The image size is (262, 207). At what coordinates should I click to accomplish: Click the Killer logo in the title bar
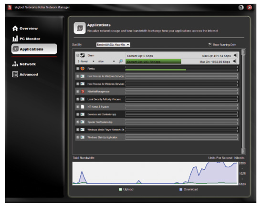coord(10,8)
